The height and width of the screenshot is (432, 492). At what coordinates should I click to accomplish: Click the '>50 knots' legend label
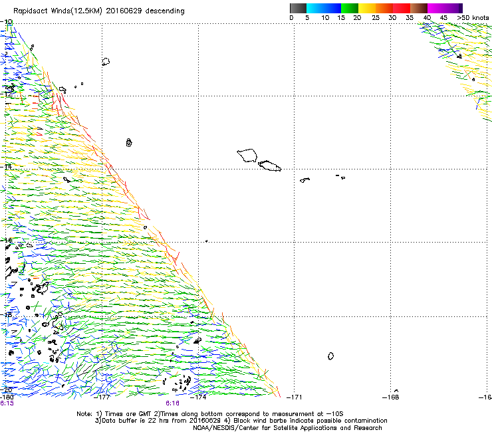click(473, 18)
